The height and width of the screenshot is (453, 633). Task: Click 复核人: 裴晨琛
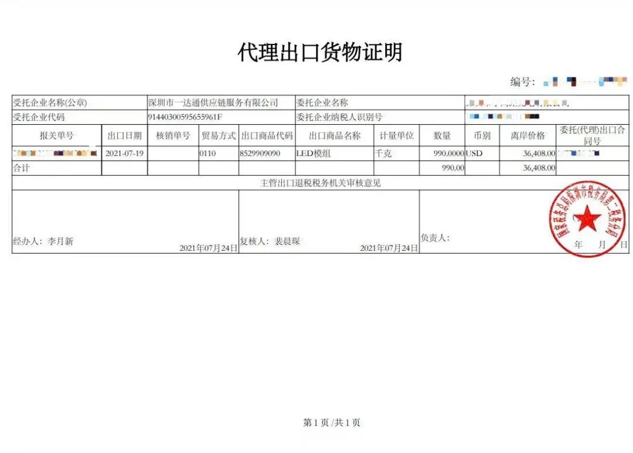pyautogui.click(x=270, y=241)
